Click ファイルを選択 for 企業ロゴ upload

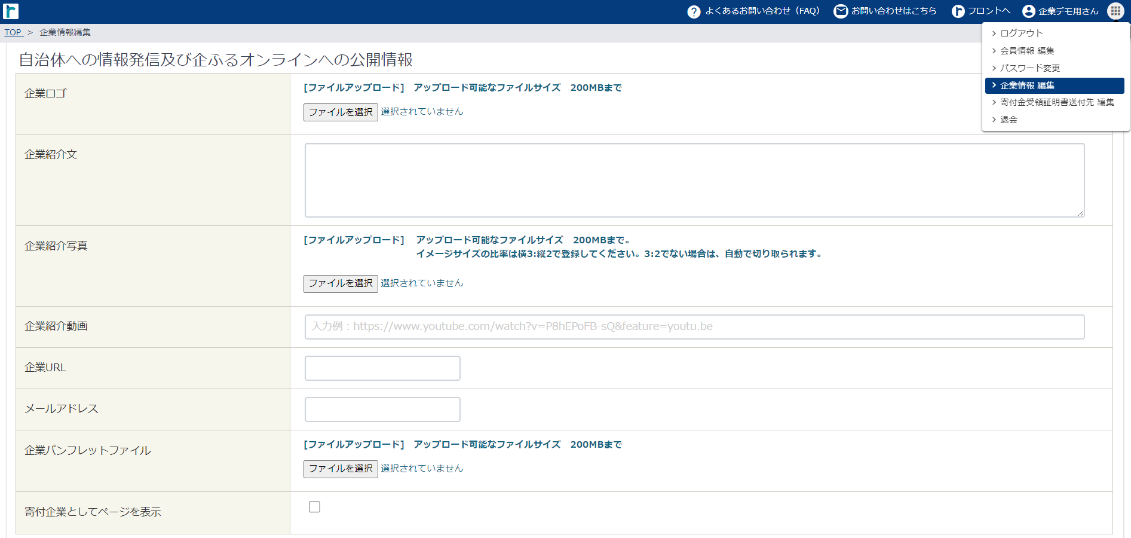tap(341, 112)
